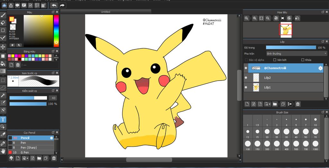Undock the Màu panel with its pop-out icon
The width and height of the screenshot is (329, 168).
(53, 12)
